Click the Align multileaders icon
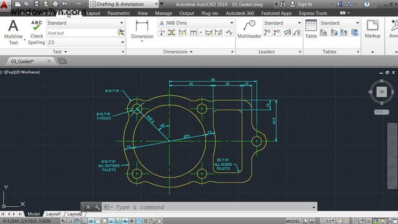 (287, 33)
